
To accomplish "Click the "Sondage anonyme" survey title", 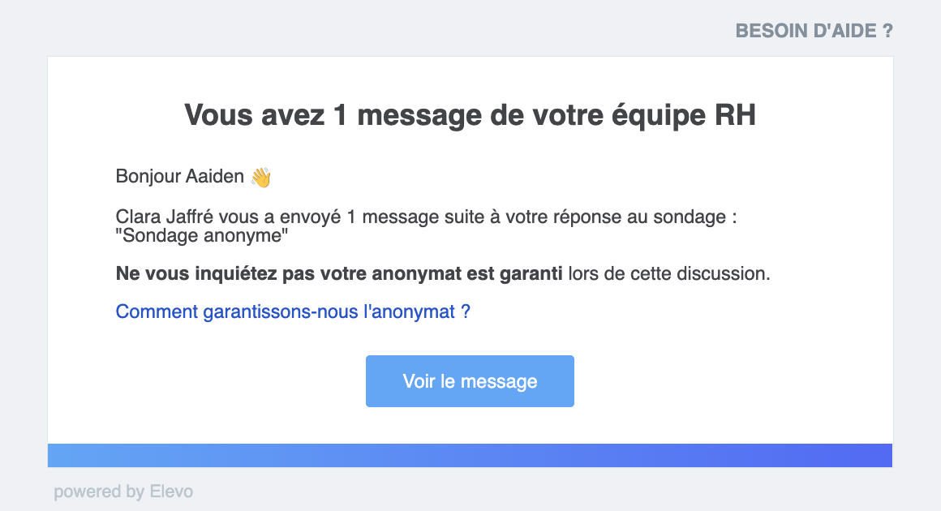I will click(202, 236).
